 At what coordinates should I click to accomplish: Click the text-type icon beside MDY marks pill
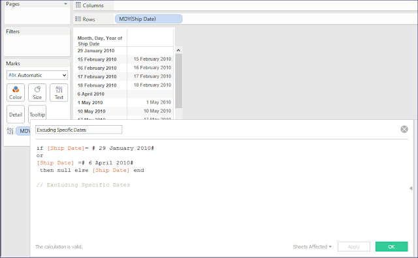[x=10, y=131]
